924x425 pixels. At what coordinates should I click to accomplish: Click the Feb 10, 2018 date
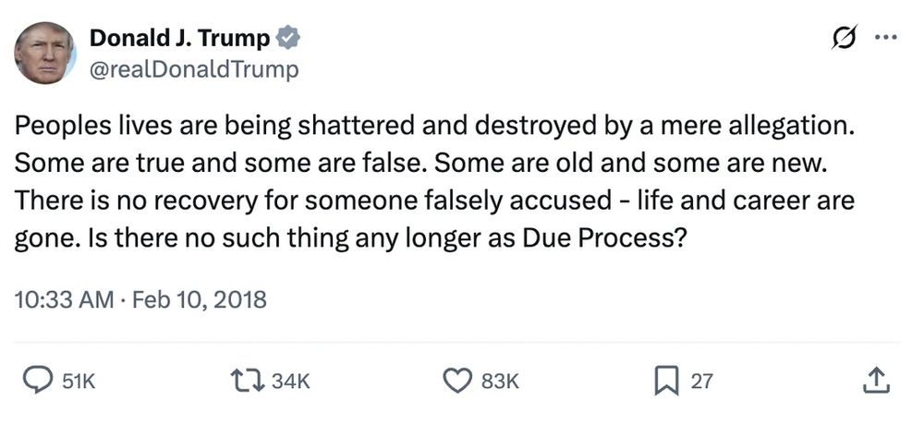pyautogui.click(x=200, y=299)
